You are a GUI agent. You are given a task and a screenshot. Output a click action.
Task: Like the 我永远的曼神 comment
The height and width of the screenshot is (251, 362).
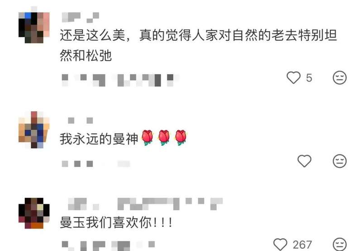tap(304, 161)
